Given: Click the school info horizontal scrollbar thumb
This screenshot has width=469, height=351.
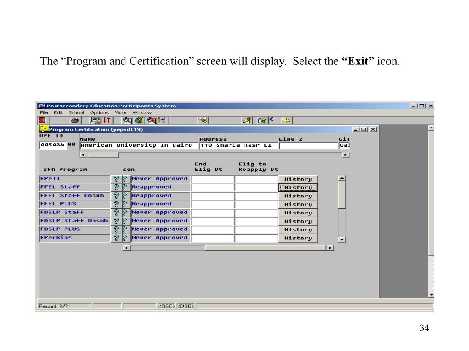Looking at the screenshot, I should click(x=103, y=155).
